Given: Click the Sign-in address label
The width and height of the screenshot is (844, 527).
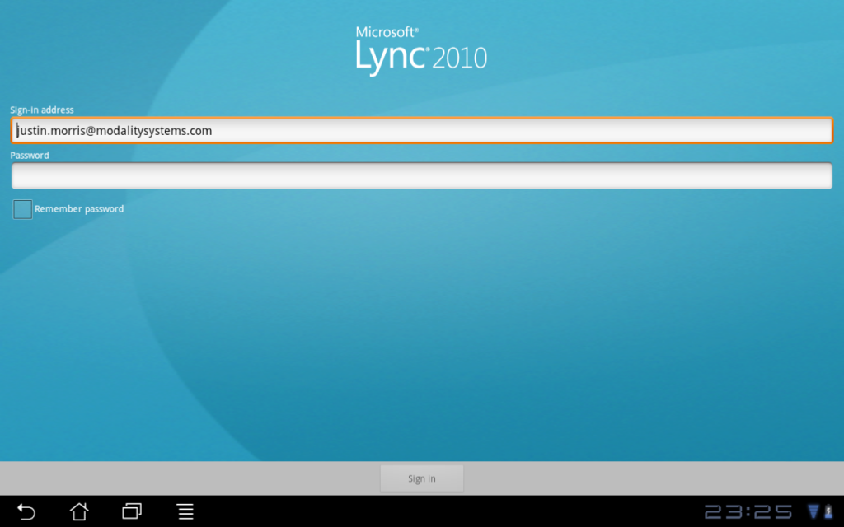Looking at the screenshot, I should 41,110.
